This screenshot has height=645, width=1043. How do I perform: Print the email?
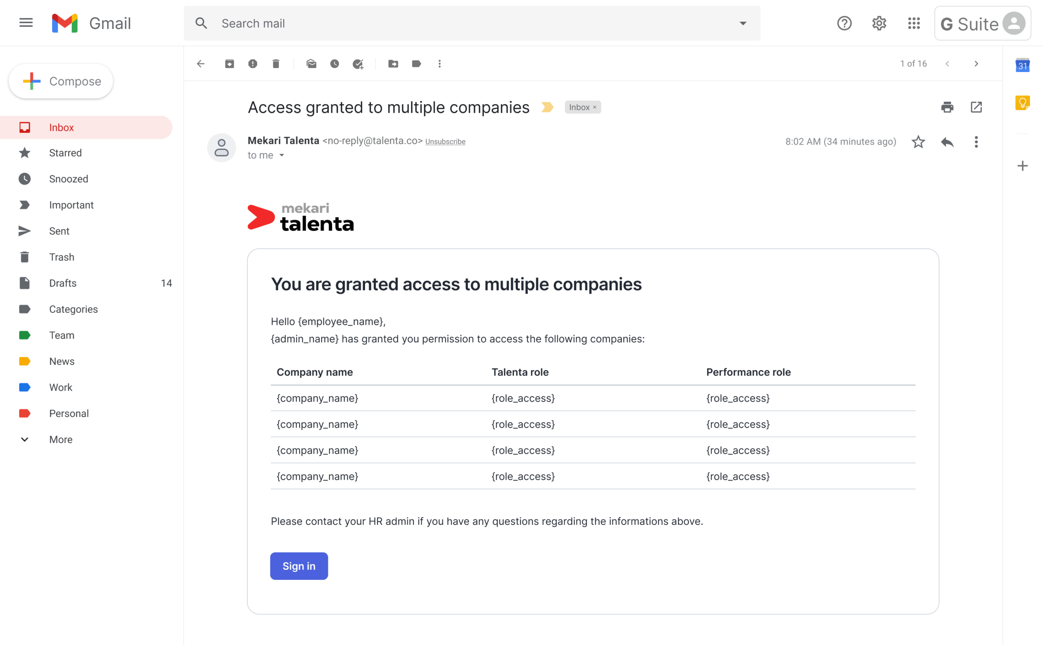pyautogui.click(x=947, y=107)
